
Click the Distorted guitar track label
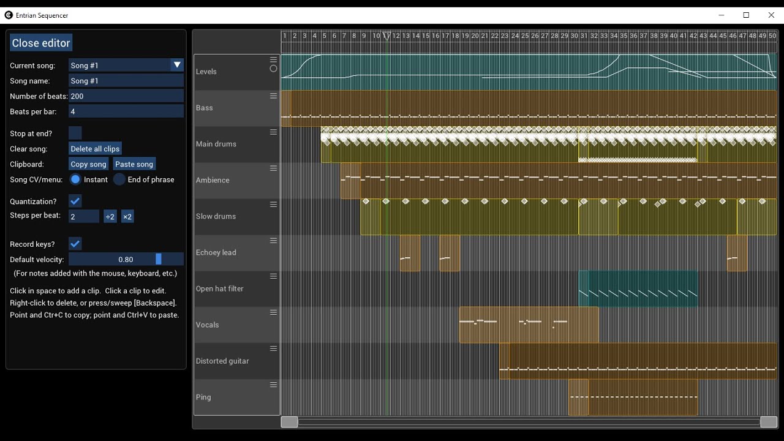tap(222, 361)
